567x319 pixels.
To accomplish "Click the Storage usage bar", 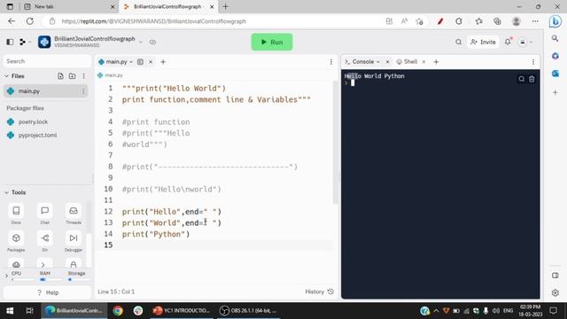I will (x=79, y=280).
